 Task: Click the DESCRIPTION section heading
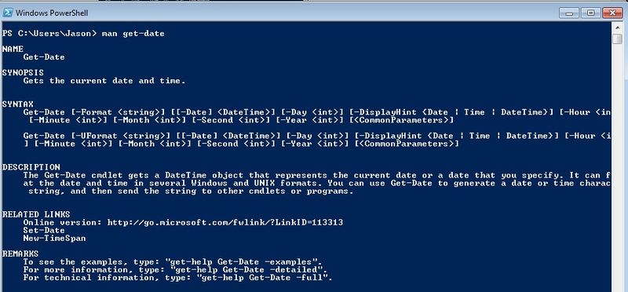[31, 167]
